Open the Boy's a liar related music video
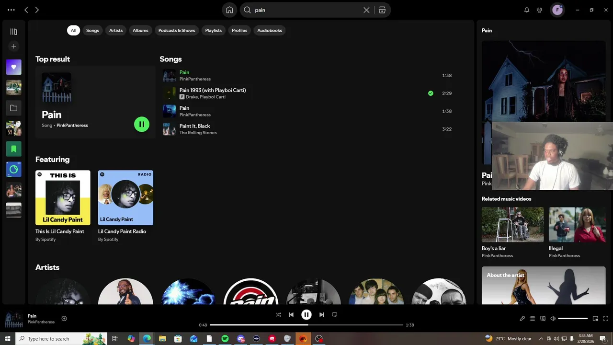613x345 pixels. tap(512, 233)
